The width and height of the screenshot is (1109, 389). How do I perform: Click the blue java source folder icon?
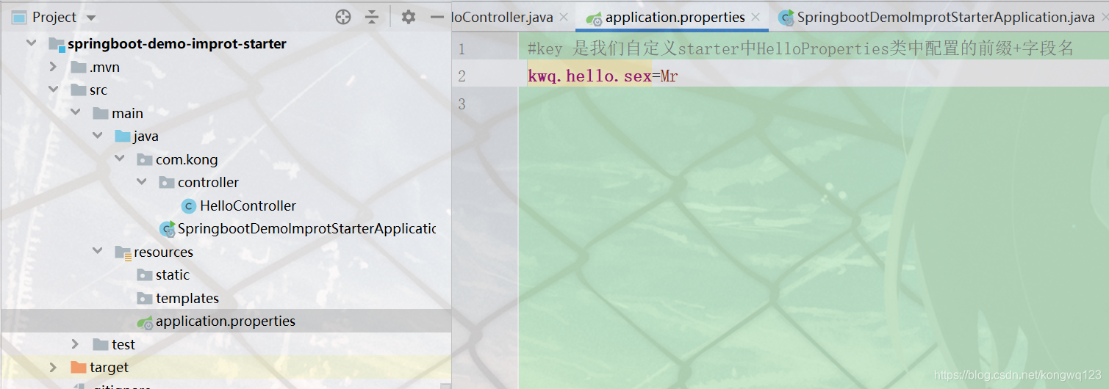tap(123, 137)
